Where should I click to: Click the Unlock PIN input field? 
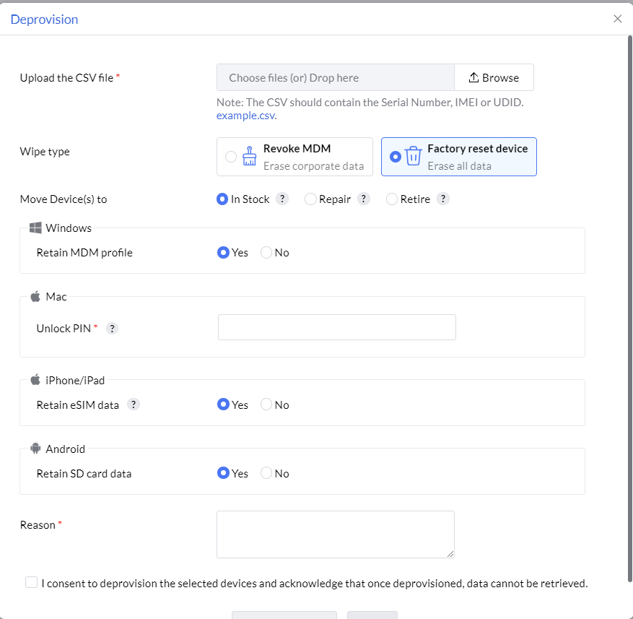pos(336,327)
